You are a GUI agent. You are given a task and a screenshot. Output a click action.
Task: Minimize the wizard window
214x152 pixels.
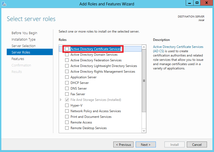[x=190, y=3]
